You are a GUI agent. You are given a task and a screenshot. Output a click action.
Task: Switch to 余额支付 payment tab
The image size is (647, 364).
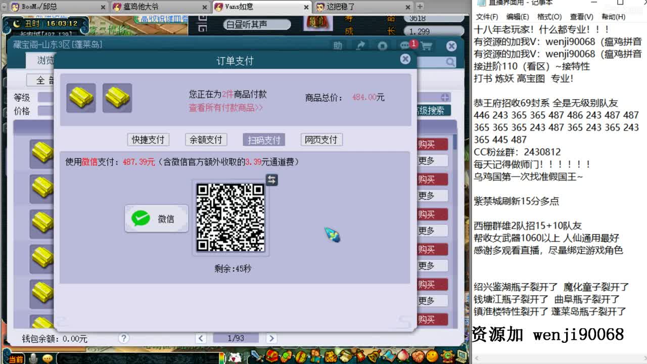click(206, 140)
